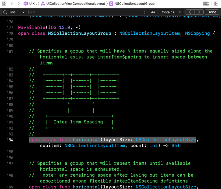Add a new editor pane

tap(216, 3)
